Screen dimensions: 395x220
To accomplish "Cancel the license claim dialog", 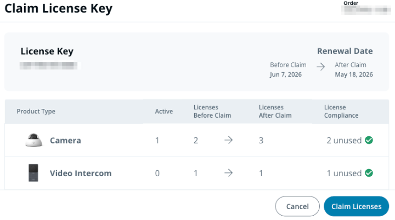I will point(297,206).
